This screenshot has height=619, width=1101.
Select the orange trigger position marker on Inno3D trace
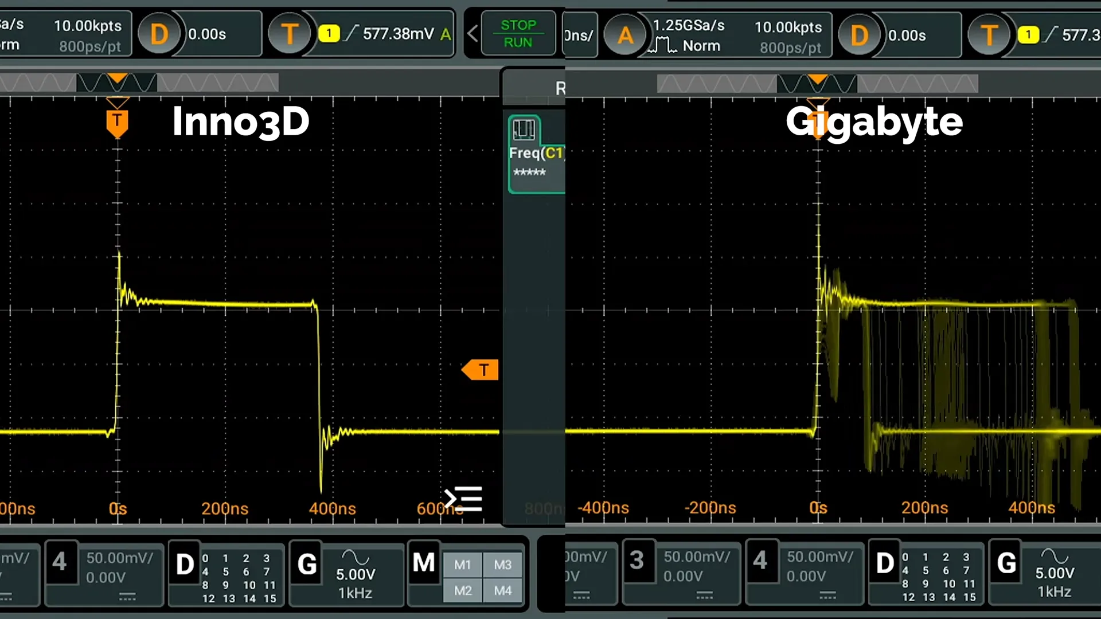coord(118,124)
